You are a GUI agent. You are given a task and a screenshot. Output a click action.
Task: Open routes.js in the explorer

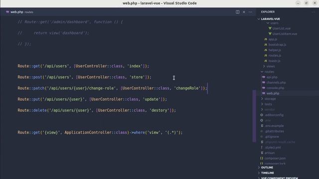(x=275, y=55)
